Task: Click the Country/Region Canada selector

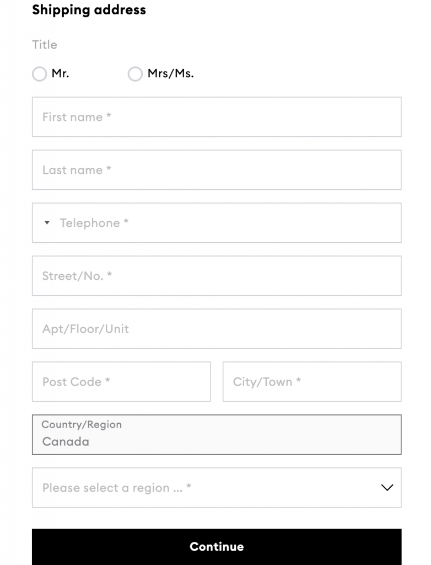Action: (217, 435)
